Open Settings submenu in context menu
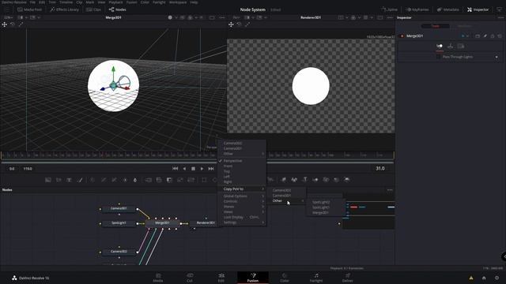Screen dimensions: 506x284 click(x=242, y=222)
